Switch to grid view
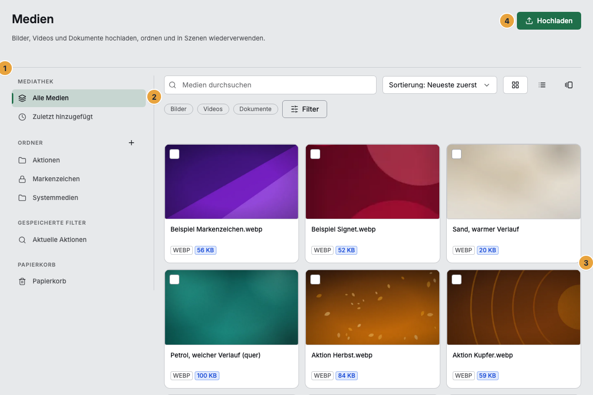Screen dimensions: 593x395 (x=515, y=85)
